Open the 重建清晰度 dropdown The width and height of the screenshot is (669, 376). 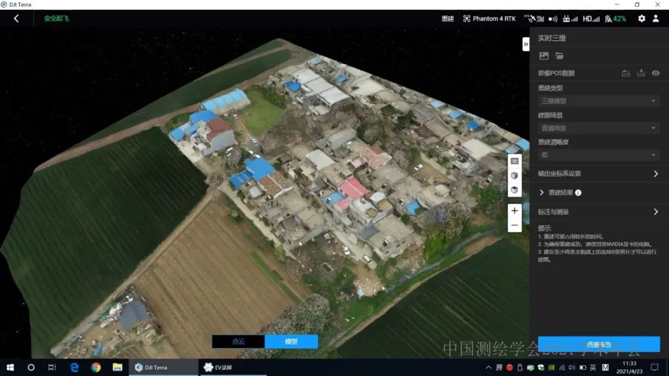[x=598, y=155]
